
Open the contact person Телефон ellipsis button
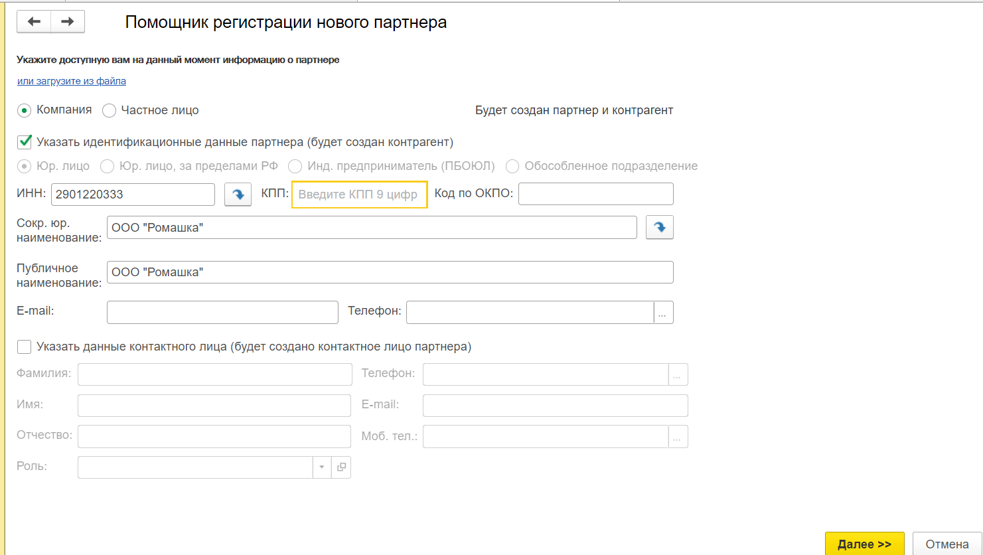coord(678,374)
